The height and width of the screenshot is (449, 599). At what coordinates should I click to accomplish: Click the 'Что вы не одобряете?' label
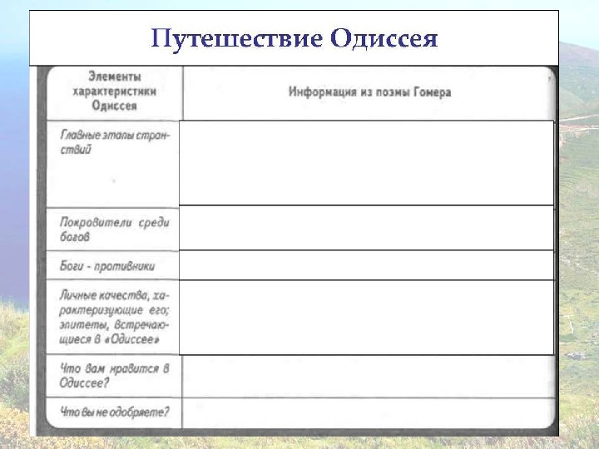[x=114, y=412]
